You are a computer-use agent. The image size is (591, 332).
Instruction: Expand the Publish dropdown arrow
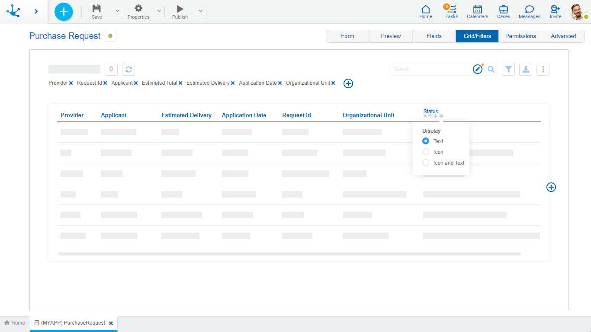click(200, 11)
